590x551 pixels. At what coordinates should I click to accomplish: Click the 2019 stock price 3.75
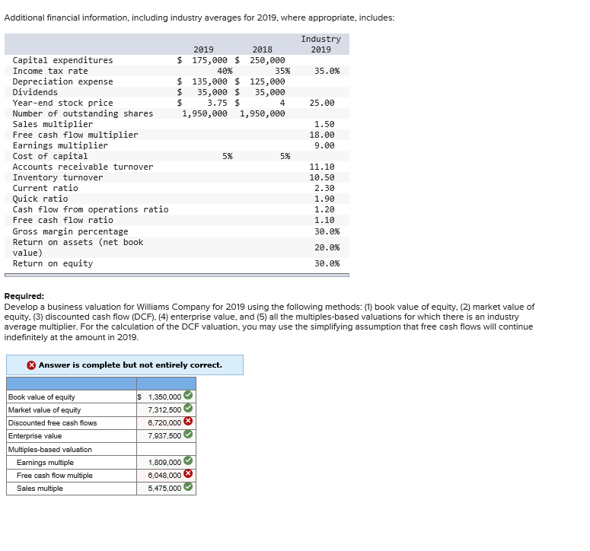[x=217, y=103]
